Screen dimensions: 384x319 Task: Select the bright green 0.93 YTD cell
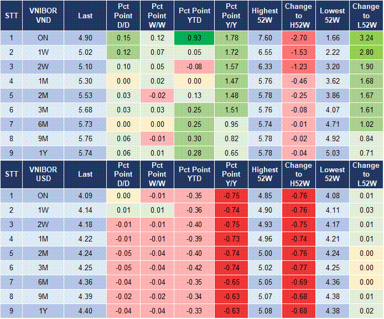click(x=194, y=38)
